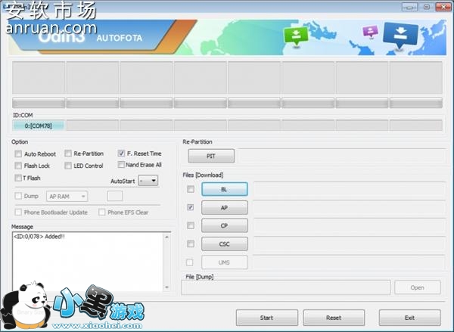Viewport: 454px width, 332px height.
Task: Tick the checkbox beside the UMS button
Action: click(190, 262)
